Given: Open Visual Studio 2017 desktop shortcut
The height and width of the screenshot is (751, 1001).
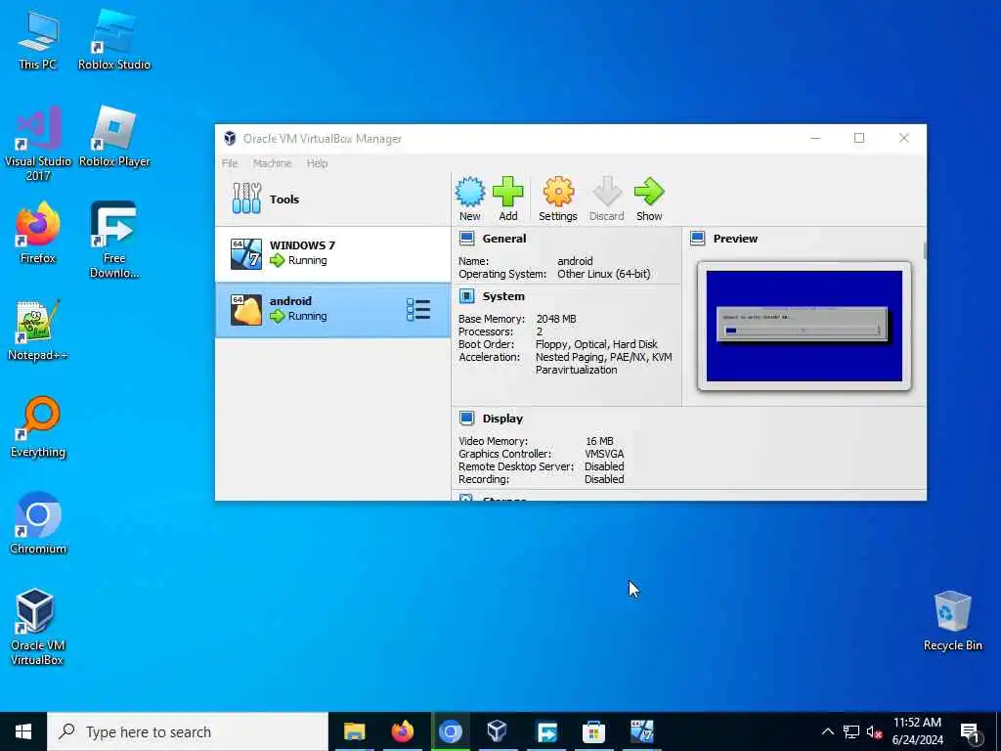Looking at the screenshot, I should [x=38, y=144].
